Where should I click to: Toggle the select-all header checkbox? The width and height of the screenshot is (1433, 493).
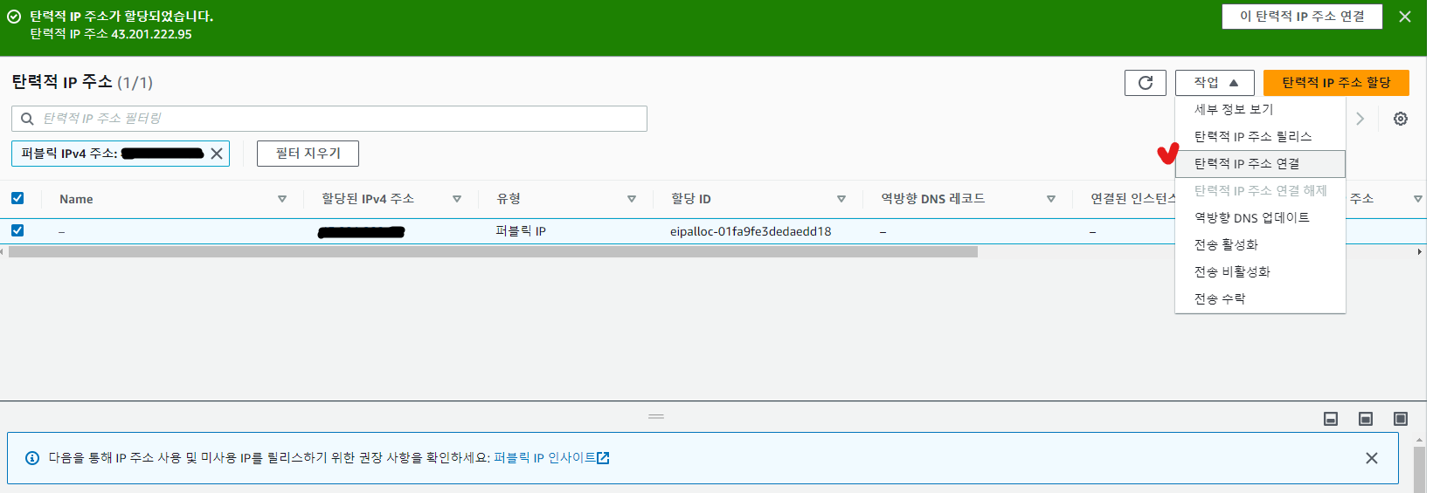tap(17, 198)
